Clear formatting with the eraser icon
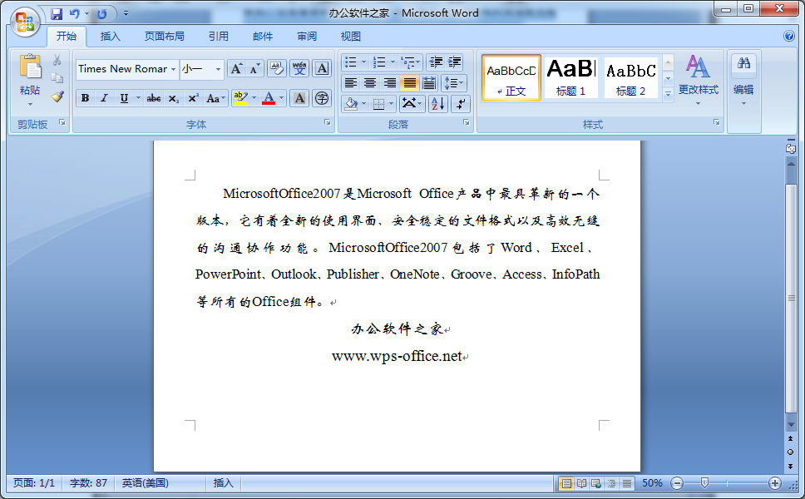This screenshot has width=805, height=499. (277, 69)
